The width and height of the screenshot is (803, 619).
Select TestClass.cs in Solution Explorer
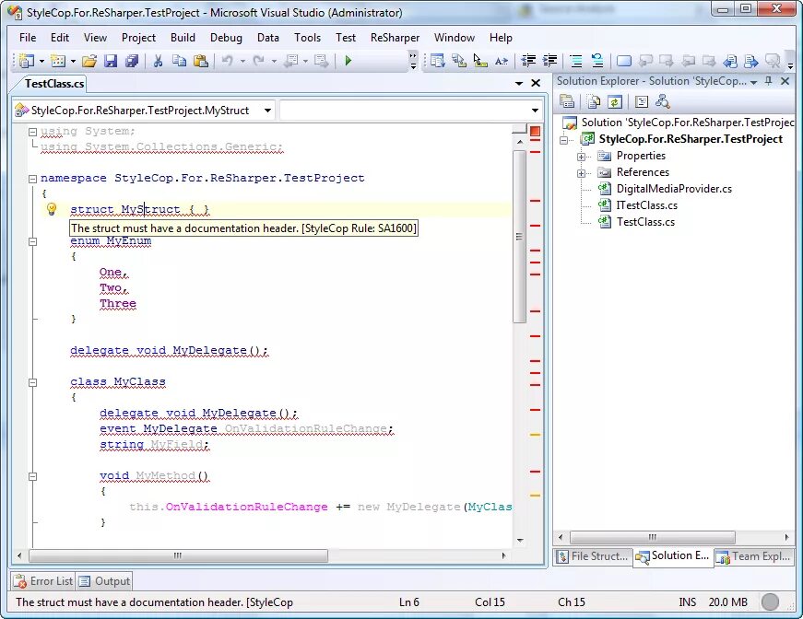[x=645, y=221]
